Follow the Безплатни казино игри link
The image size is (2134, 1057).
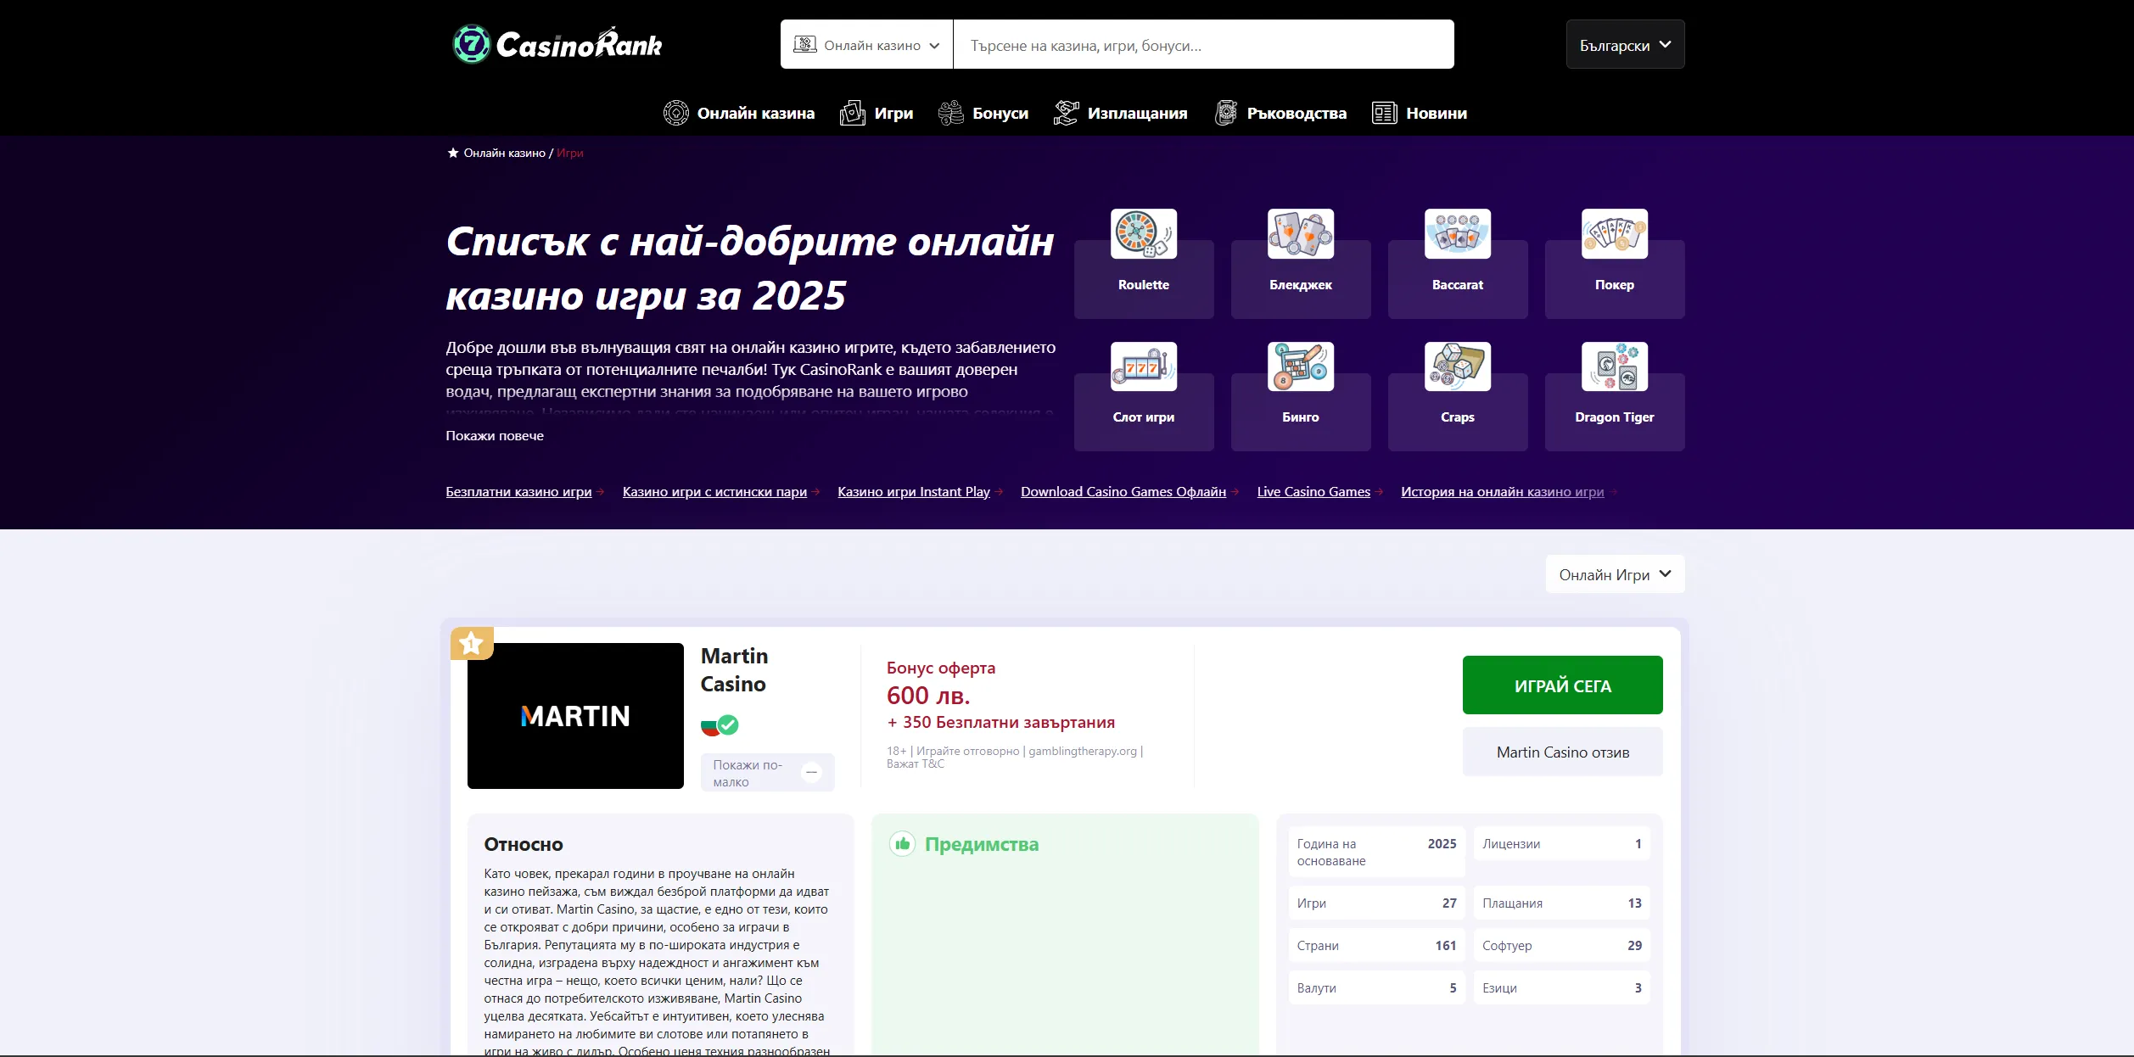click(518, 492)
